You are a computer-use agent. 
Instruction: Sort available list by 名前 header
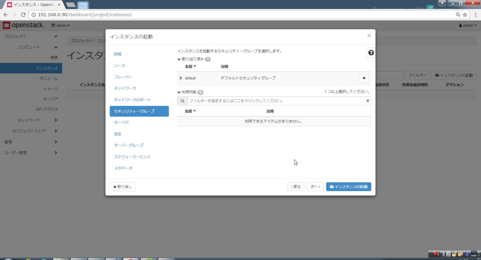point(190,111)
